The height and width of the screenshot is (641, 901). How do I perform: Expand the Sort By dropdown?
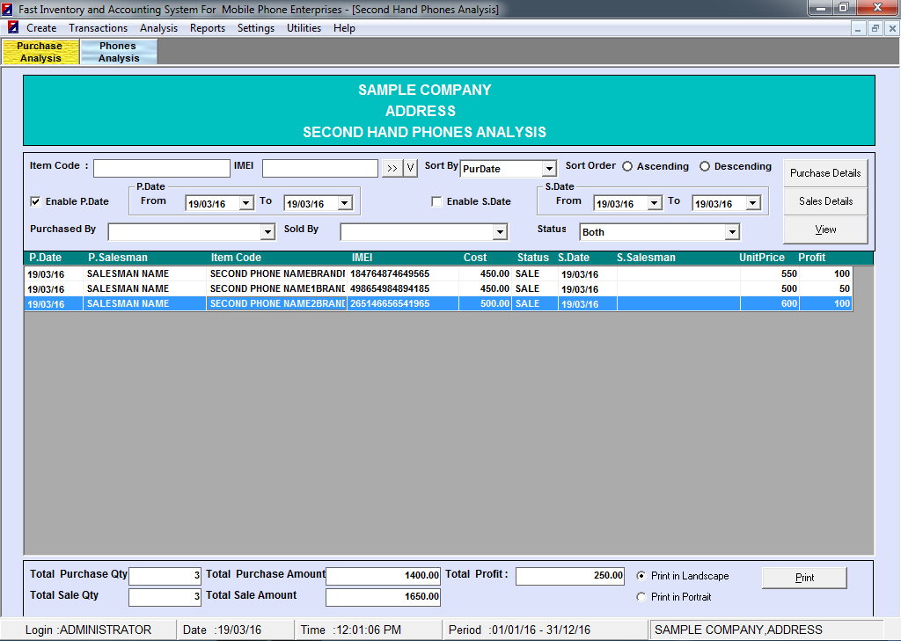coord(549,169)
